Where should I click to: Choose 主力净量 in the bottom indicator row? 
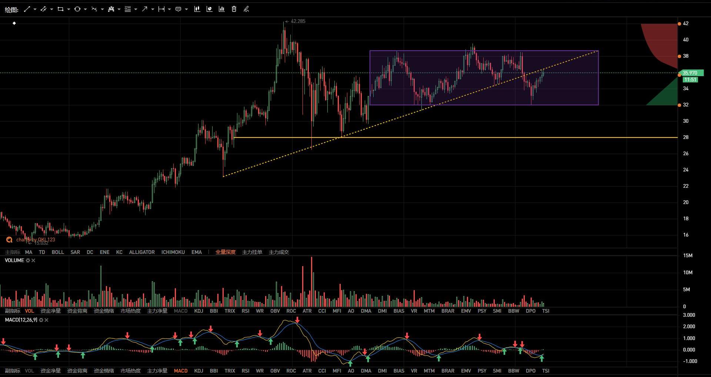click(x=157, y=371)
